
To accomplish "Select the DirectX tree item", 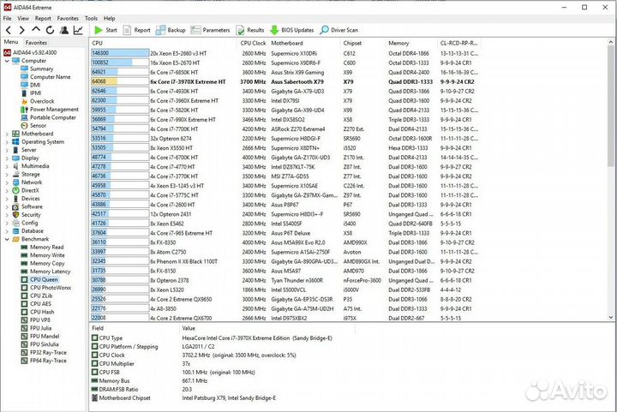I will click(30, 190).
